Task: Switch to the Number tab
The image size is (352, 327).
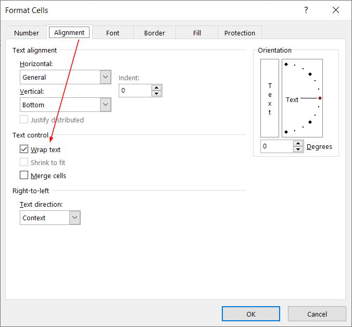Action: [27, 33]
